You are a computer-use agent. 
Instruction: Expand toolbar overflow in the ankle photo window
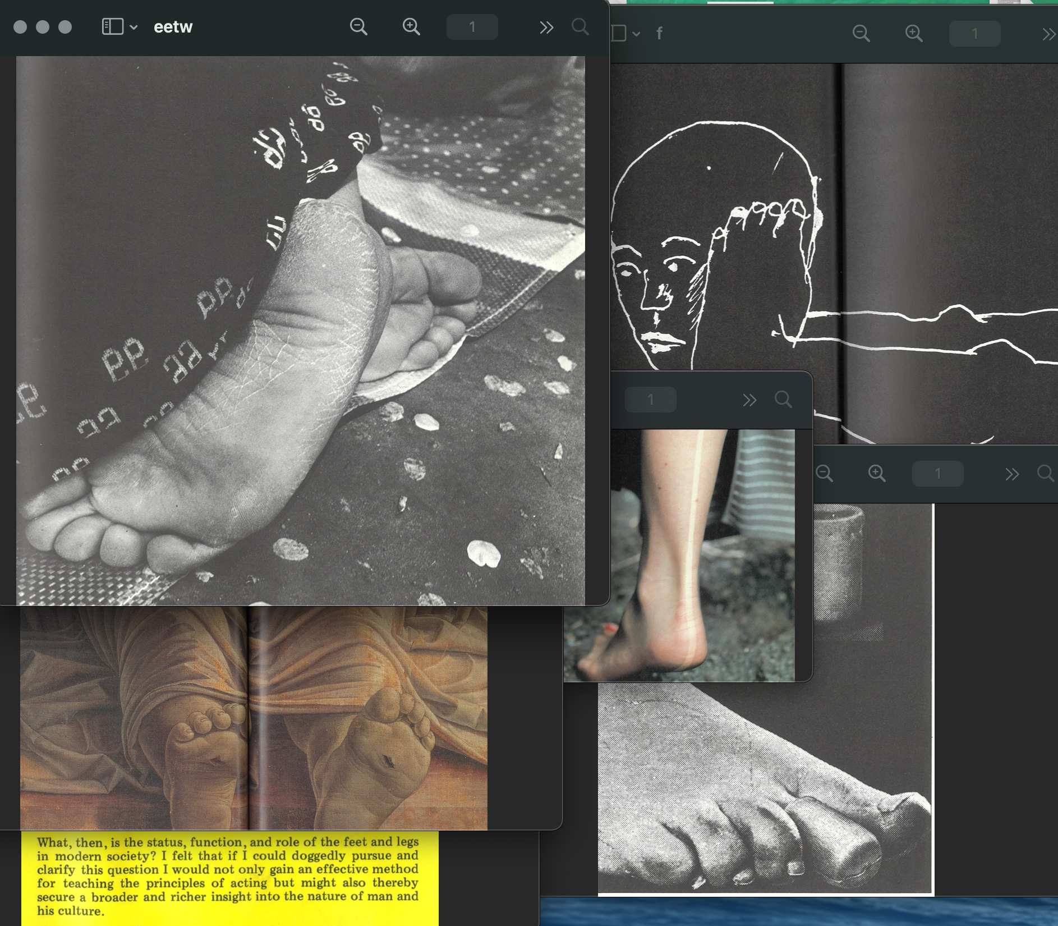(749, 400)
